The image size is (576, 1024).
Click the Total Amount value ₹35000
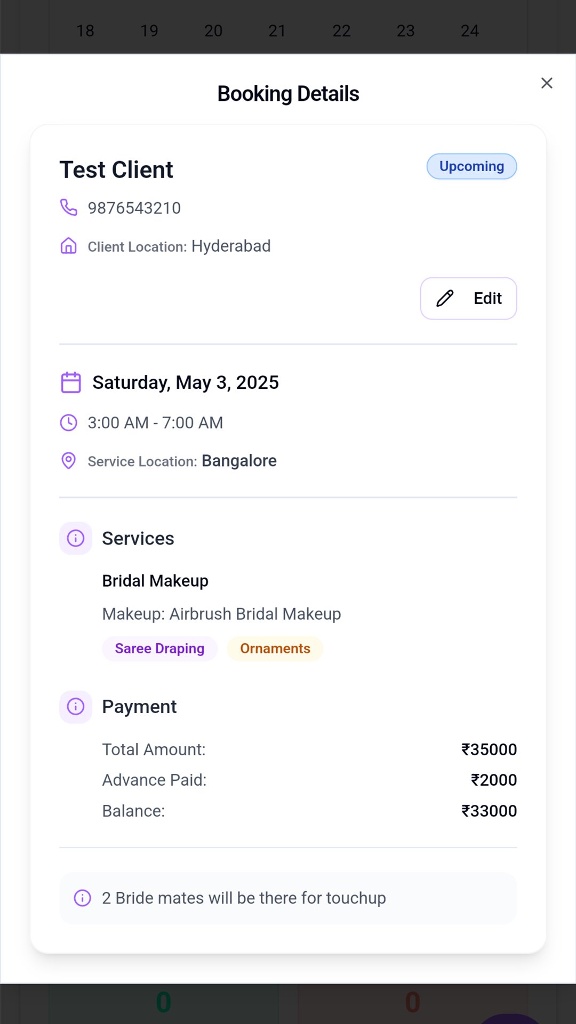click(x=489, y=749)
